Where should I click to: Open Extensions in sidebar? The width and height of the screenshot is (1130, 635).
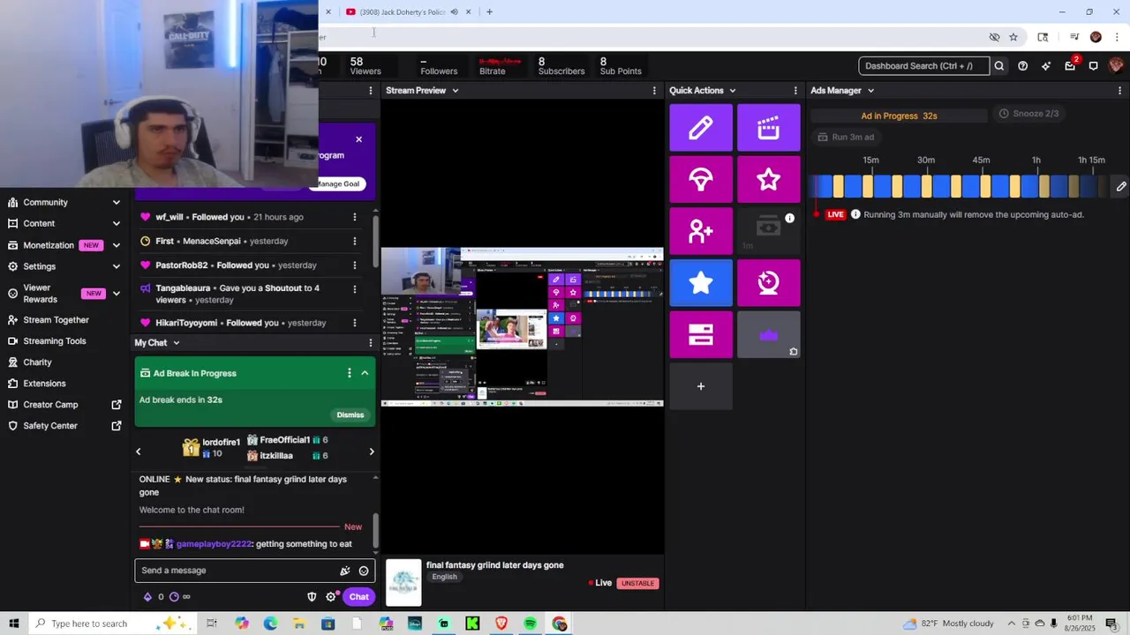(44, 384)
